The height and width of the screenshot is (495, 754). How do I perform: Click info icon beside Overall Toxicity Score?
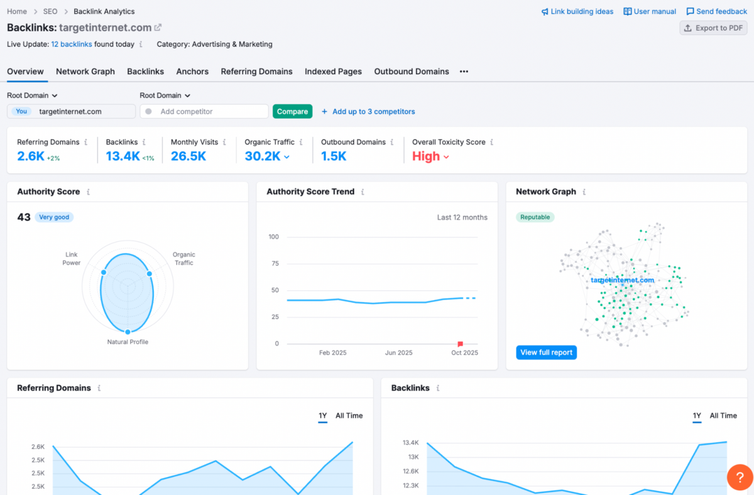[491, 142]
